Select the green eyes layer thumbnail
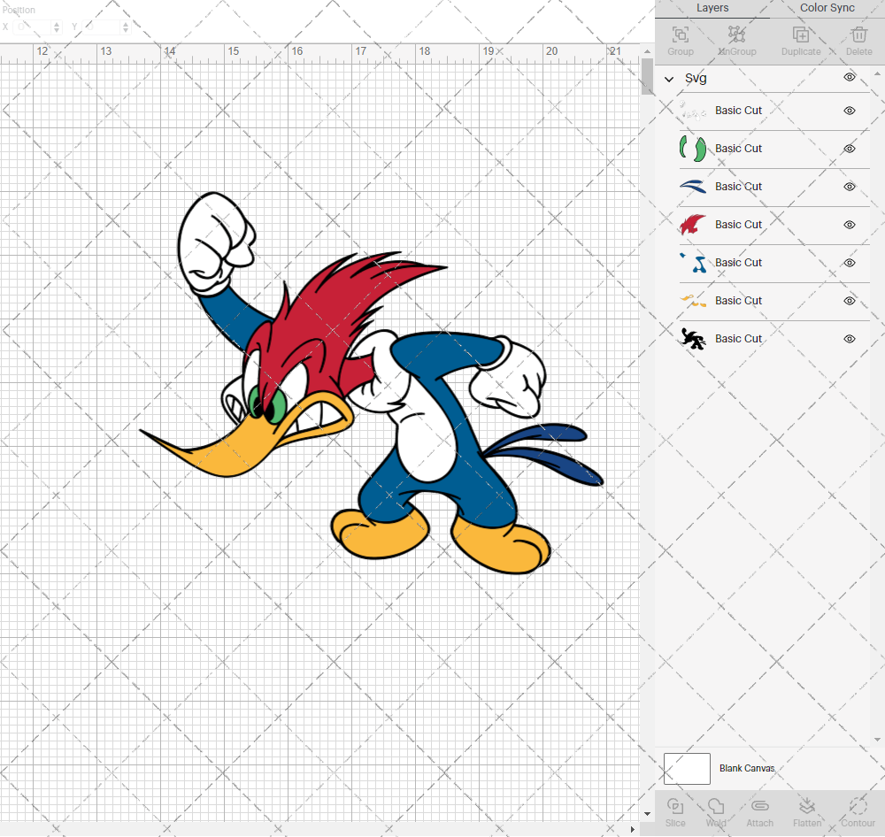885x837 pixels. pos(693,149)
